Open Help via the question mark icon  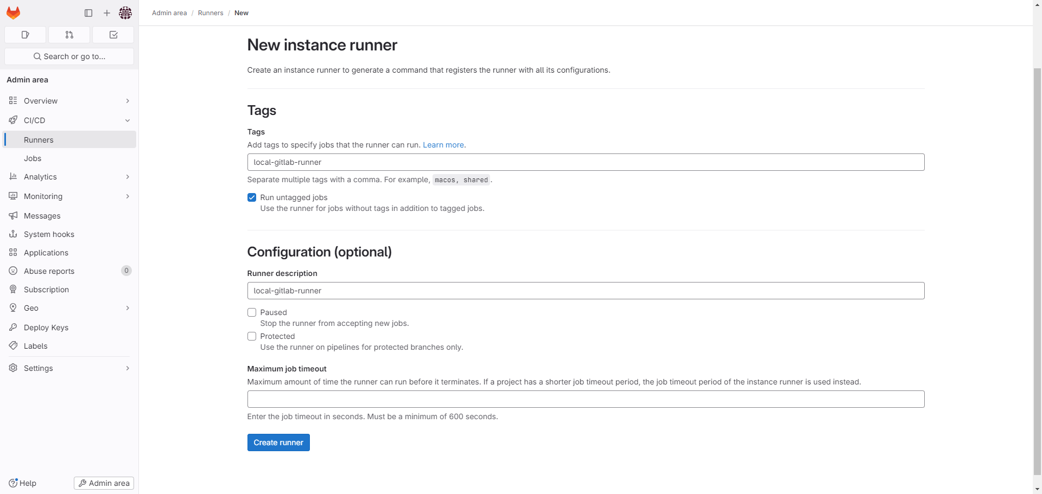13,483
